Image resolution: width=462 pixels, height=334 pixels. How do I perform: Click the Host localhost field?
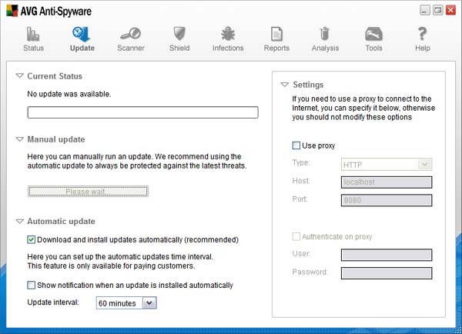387,182
